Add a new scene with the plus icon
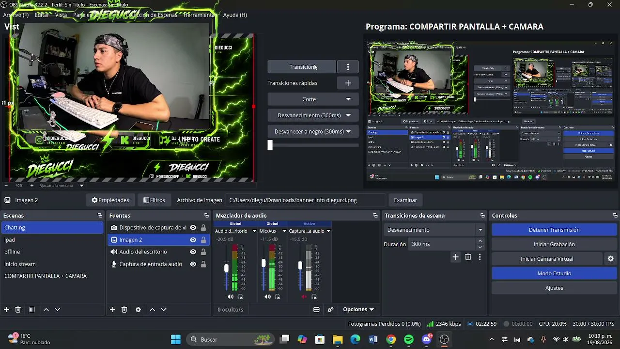This screenshot has height=349, width=620. pos(6,310)
